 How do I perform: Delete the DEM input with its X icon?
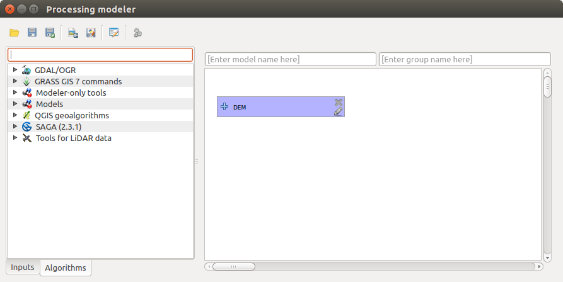(x=339, y=102)
